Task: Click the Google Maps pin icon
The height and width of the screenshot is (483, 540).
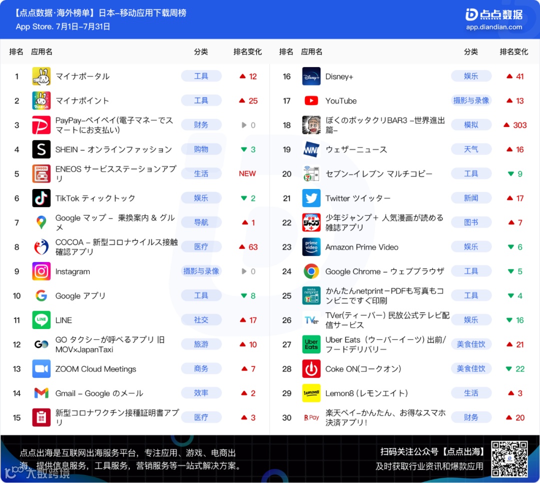Action: point(41,222)
